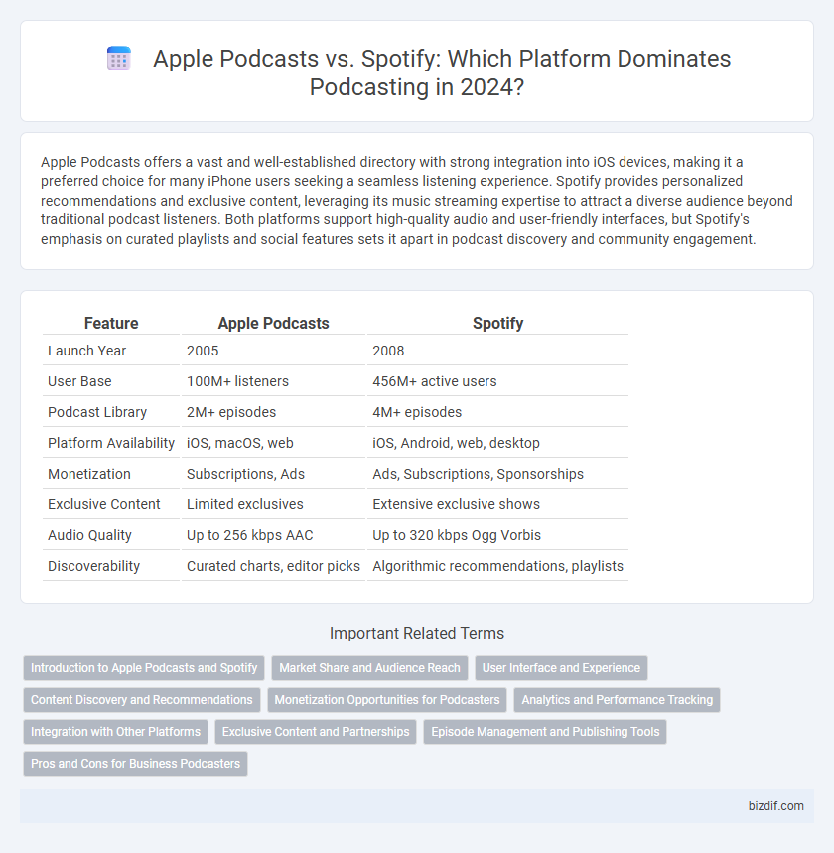Click the Important Related Terms heading
Viewport: 834px width, 853px height.
pyautogui.click(x=417, y=634)
